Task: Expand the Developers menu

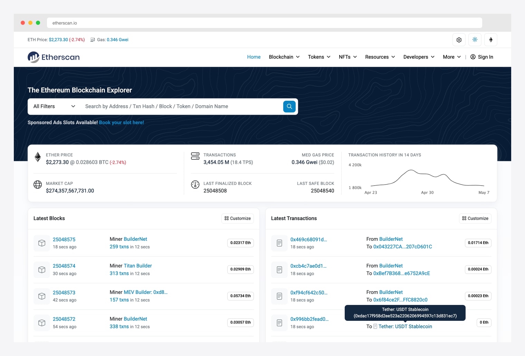Action: pyautogui.click(x=419, y=57)
